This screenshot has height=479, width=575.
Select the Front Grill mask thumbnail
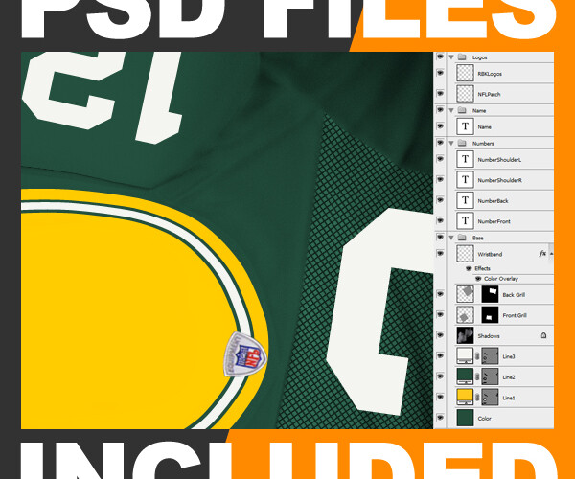[x=490, y=315]
